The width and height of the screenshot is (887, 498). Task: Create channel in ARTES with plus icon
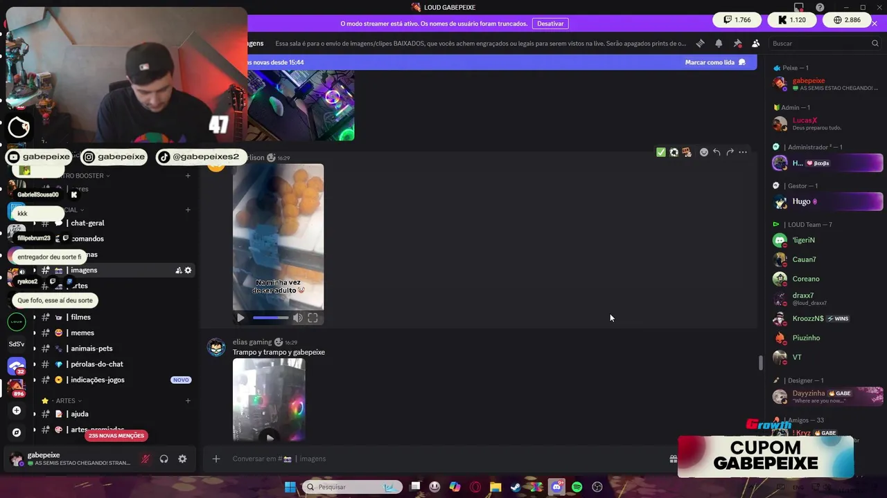(188, 400)
